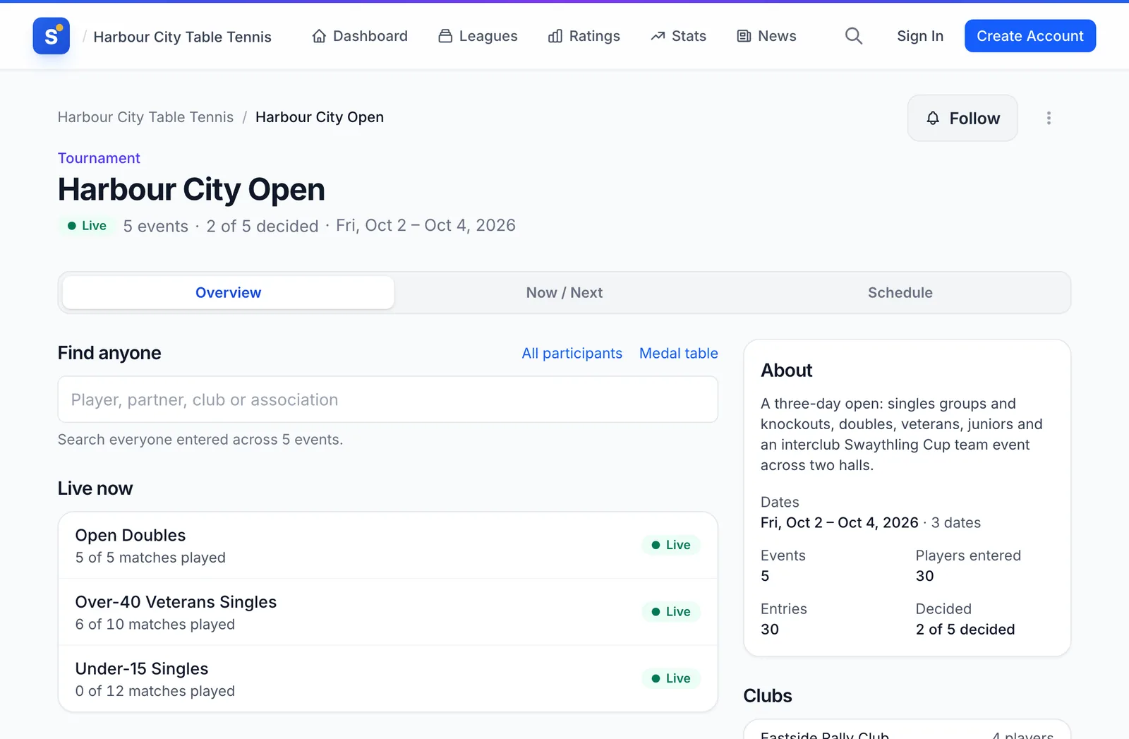Open the Over-40 Veterans Singles event
This screenshot has width=1129, height=739.
click(388, 612)
